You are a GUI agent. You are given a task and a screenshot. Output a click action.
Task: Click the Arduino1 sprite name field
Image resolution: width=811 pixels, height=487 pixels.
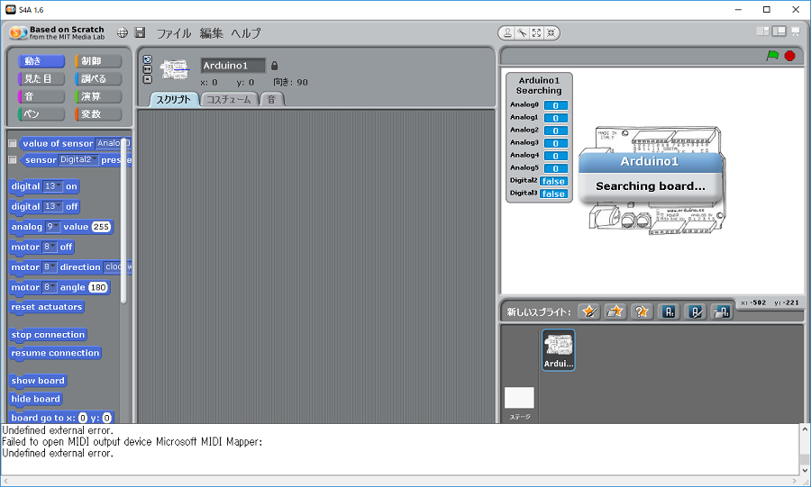coord(233,66)
